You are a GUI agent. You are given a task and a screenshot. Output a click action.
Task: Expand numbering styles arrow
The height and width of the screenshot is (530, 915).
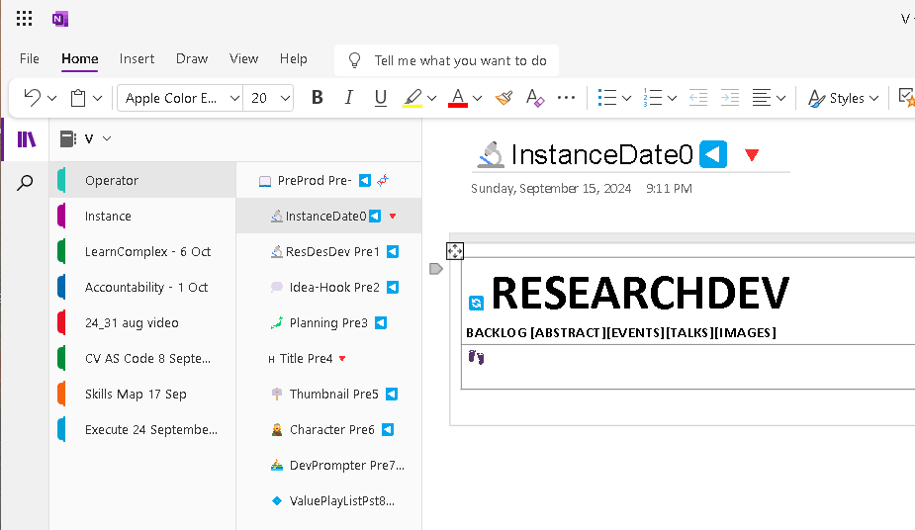point(673,98)
